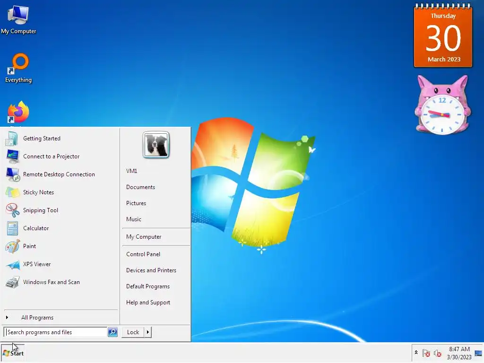Launch Windows Fax and Scan text entry
The height and width of the screenshot is (363, 484).
tap(51, 282)
